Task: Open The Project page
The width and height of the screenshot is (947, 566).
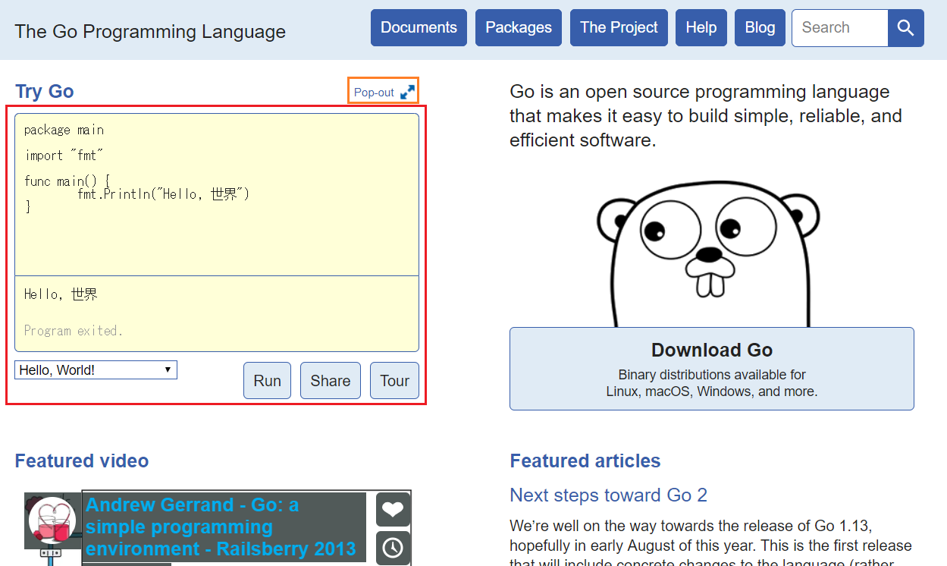Action: (x=619, y=28)
